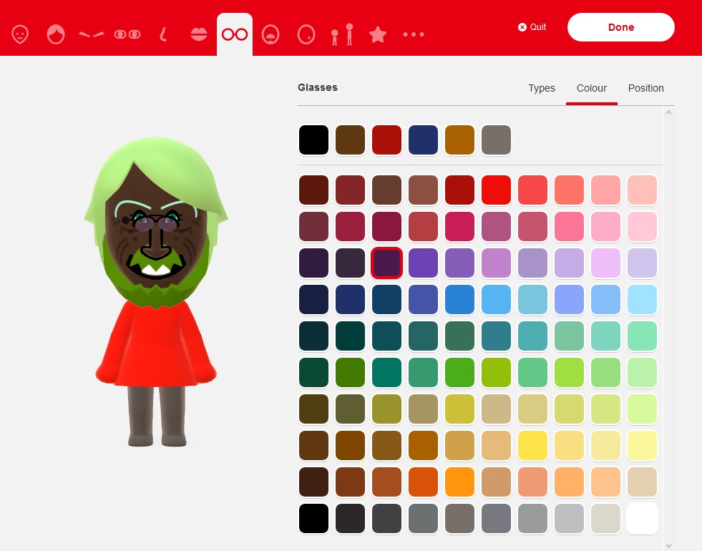Select the dark maroon swatch starting the first palette row
Screen dimensions: 702x551
314,190
